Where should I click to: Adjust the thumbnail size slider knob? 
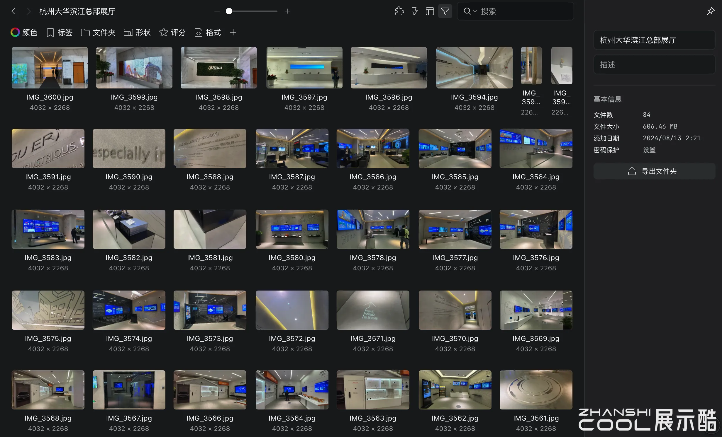[x=229, y=11]
